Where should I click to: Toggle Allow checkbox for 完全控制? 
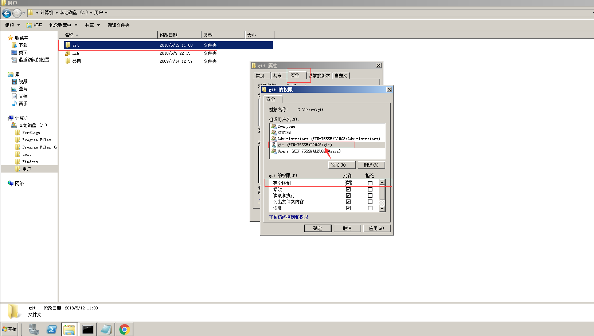coord(348,183)
